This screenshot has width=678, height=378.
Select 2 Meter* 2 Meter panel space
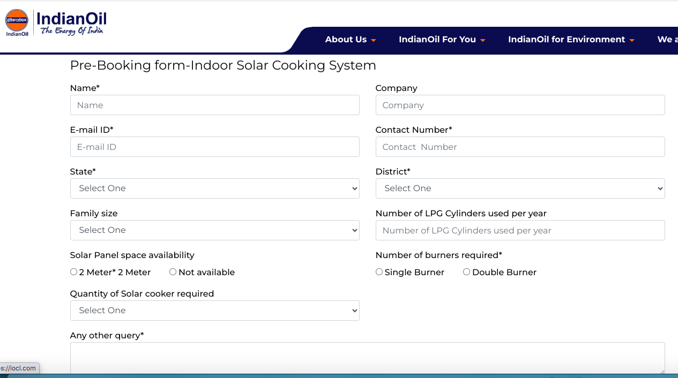(73, 271)
